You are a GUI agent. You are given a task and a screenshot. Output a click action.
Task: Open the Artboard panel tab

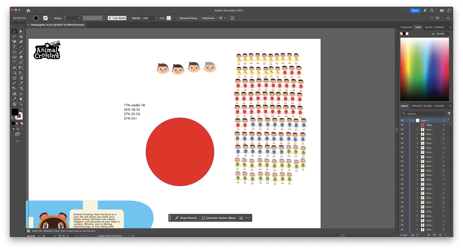pyautogui.click(x=417, y=106)
